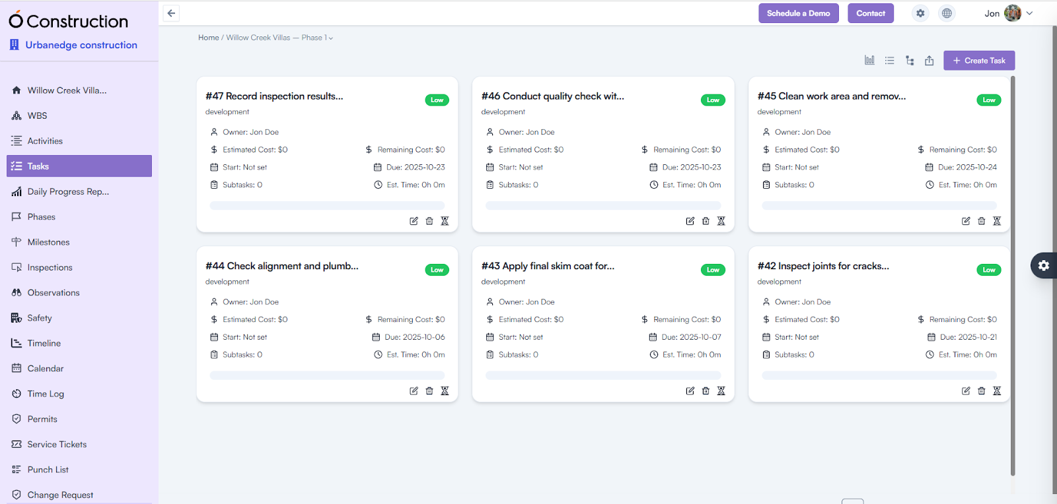This screenshot has height=504, width=1057.
Task: Open hourglass timer on task #47
Action: [445, 221]
